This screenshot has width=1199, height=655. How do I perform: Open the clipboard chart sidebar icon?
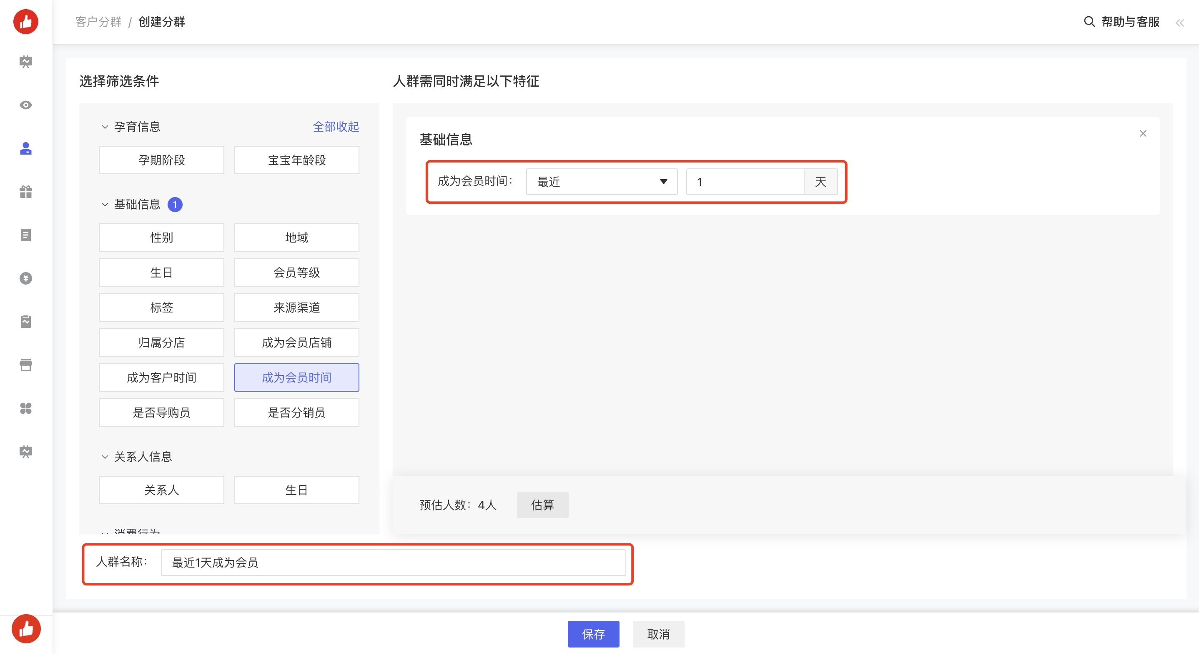pos(25,321)
